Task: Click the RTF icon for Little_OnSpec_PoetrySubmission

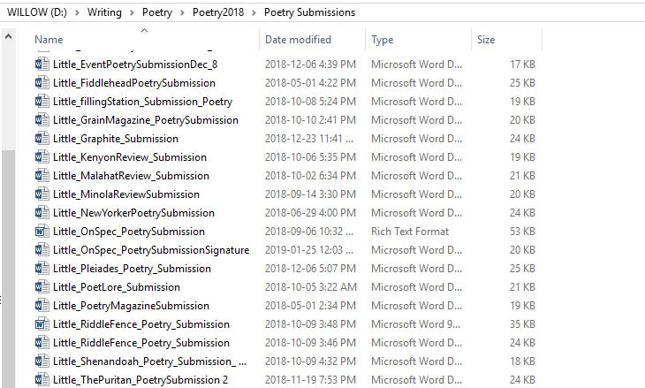Action: (42, 232)
